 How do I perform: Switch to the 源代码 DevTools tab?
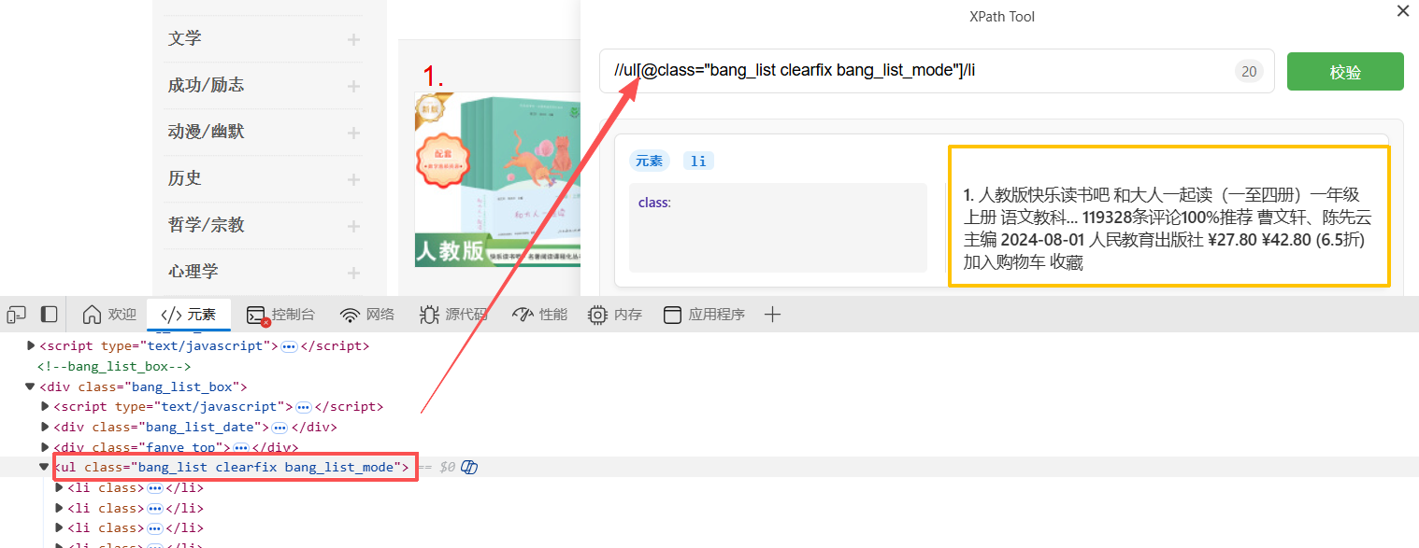coord(453,315)
